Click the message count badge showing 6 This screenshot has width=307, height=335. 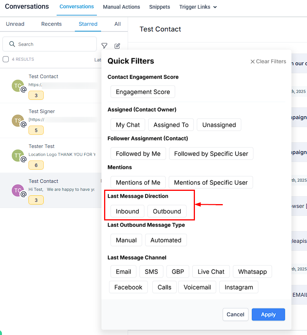click(x=36, y=165)
